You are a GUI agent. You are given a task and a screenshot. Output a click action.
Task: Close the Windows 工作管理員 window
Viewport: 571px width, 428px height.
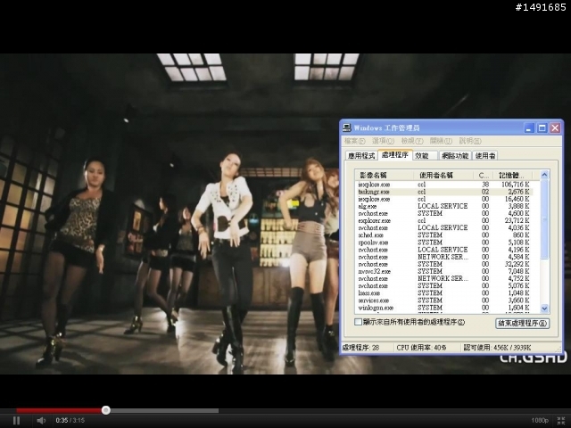point(555,128)
